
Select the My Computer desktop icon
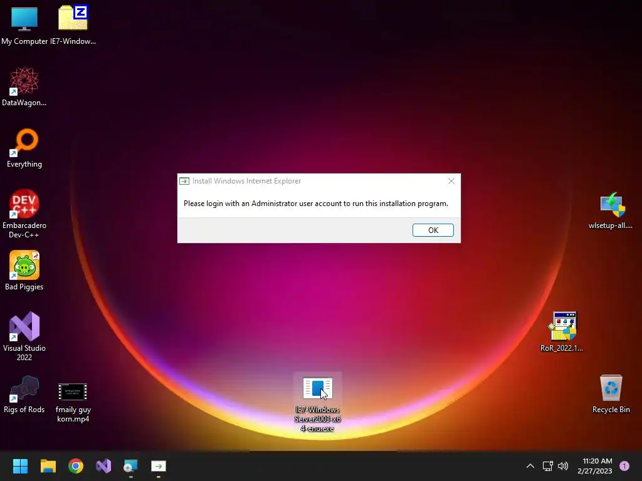coord(24,25)
